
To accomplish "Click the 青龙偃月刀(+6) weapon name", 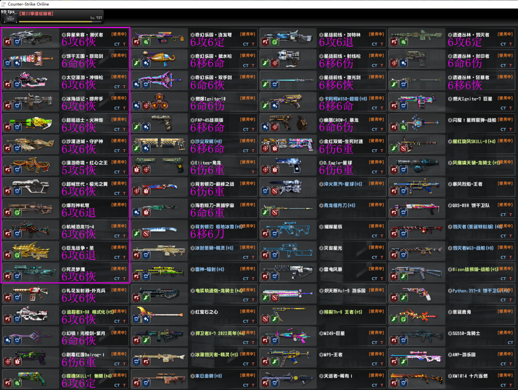I will click(x=340, y=205).
